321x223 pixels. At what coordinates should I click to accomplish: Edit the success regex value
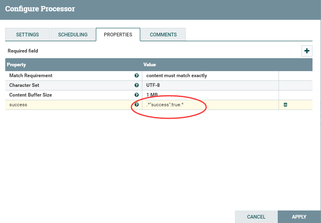pos(210,105)
